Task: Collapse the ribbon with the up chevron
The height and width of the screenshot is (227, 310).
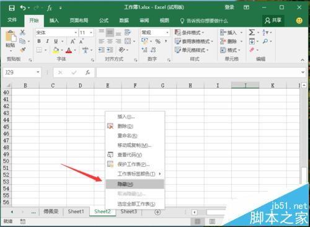Action: 303,60
